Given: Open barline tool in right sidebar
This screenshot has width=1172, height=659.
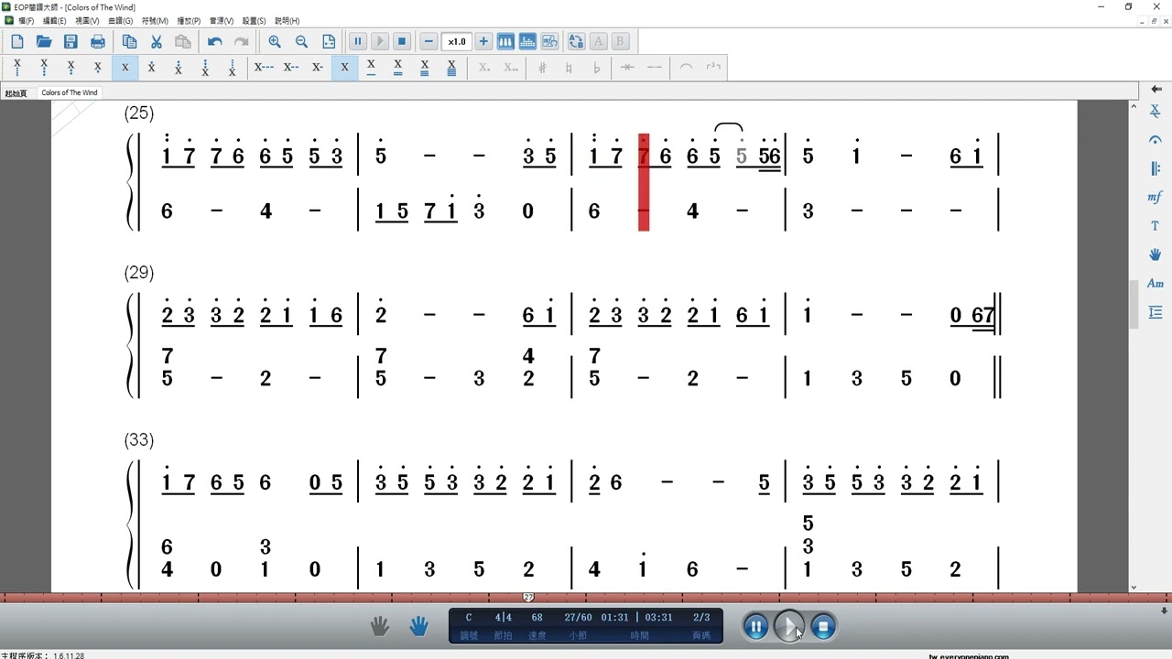Looking at the screenshot, I should coord(1156,168).
